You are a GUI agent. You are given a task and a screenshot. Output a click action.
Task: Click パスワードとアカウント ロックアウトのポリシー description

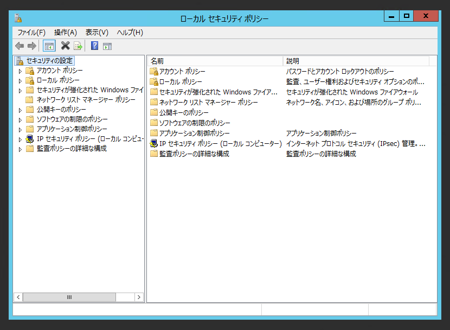pos(340,71)
